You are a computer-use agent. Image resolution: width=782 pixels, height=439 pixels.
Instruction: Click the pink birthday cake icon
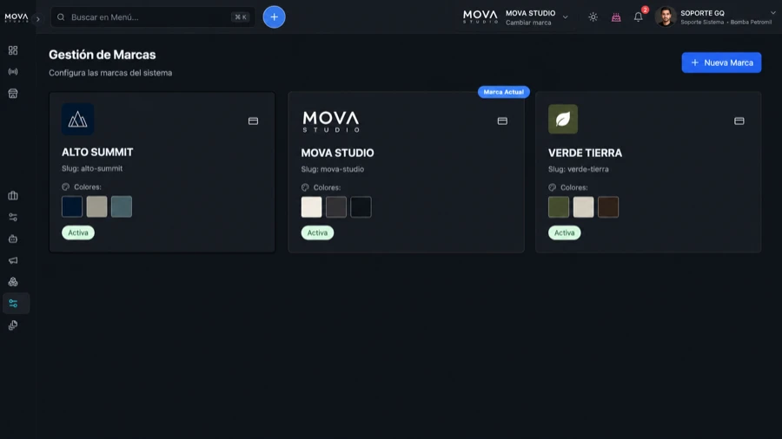pyautogui.click(x=616, y=17)
